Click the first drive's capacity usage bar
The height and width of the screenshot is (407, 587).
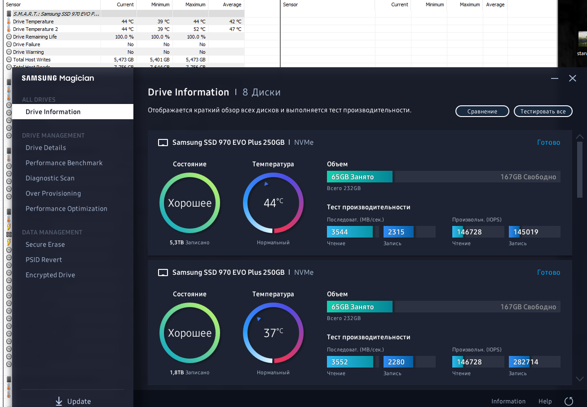tap(444, 177)
